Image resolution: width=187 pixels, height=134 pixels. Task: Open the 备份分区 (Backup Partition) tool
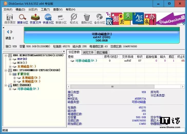coord(99,19)
